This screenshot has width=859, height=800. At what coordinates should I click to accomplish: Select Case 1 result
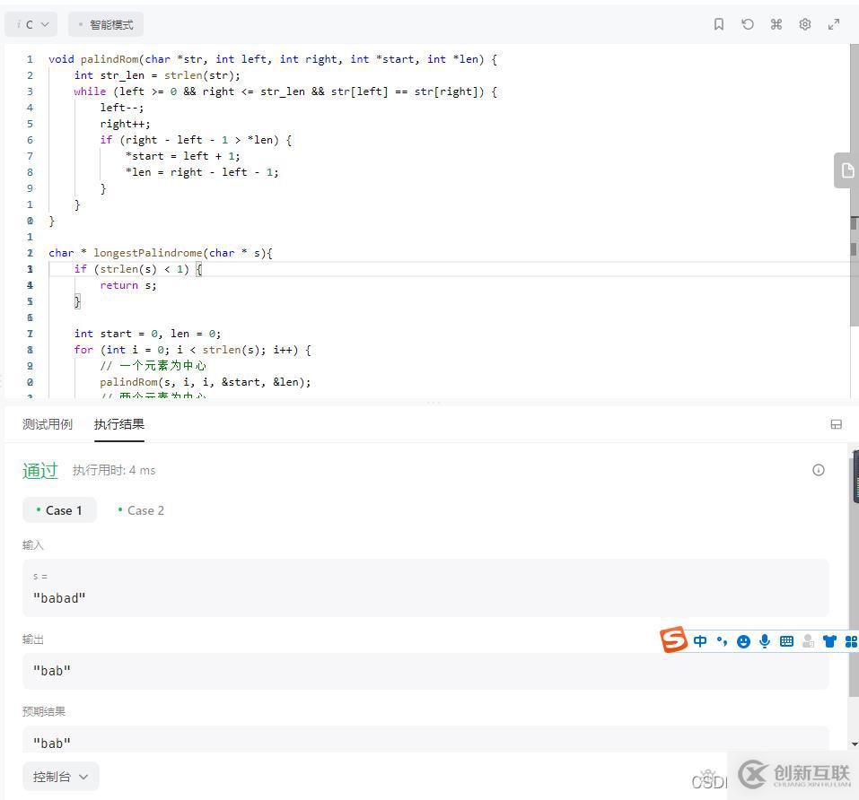coord(59,510)
